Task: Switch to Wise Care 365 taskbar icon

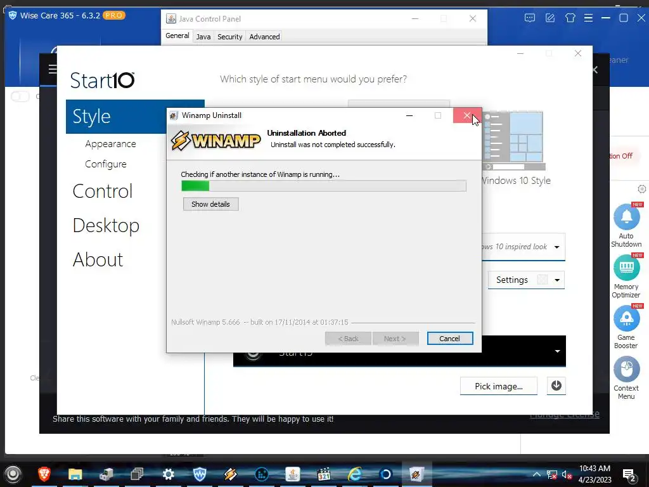Action: coord(200,474)
